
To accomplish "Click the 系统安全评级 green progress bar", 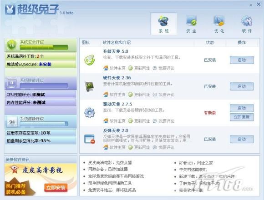I will [44, 47].
